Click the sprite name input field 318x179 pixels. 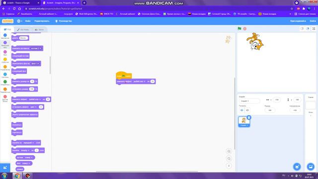249,101
